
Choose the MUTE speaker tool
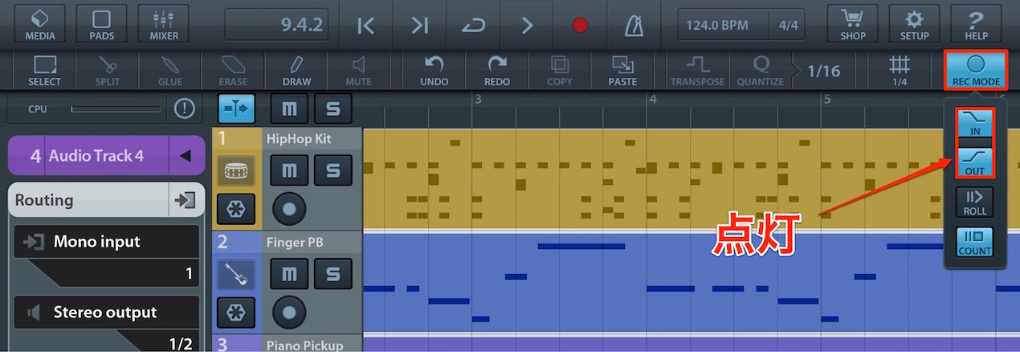(x=358, y=71)
